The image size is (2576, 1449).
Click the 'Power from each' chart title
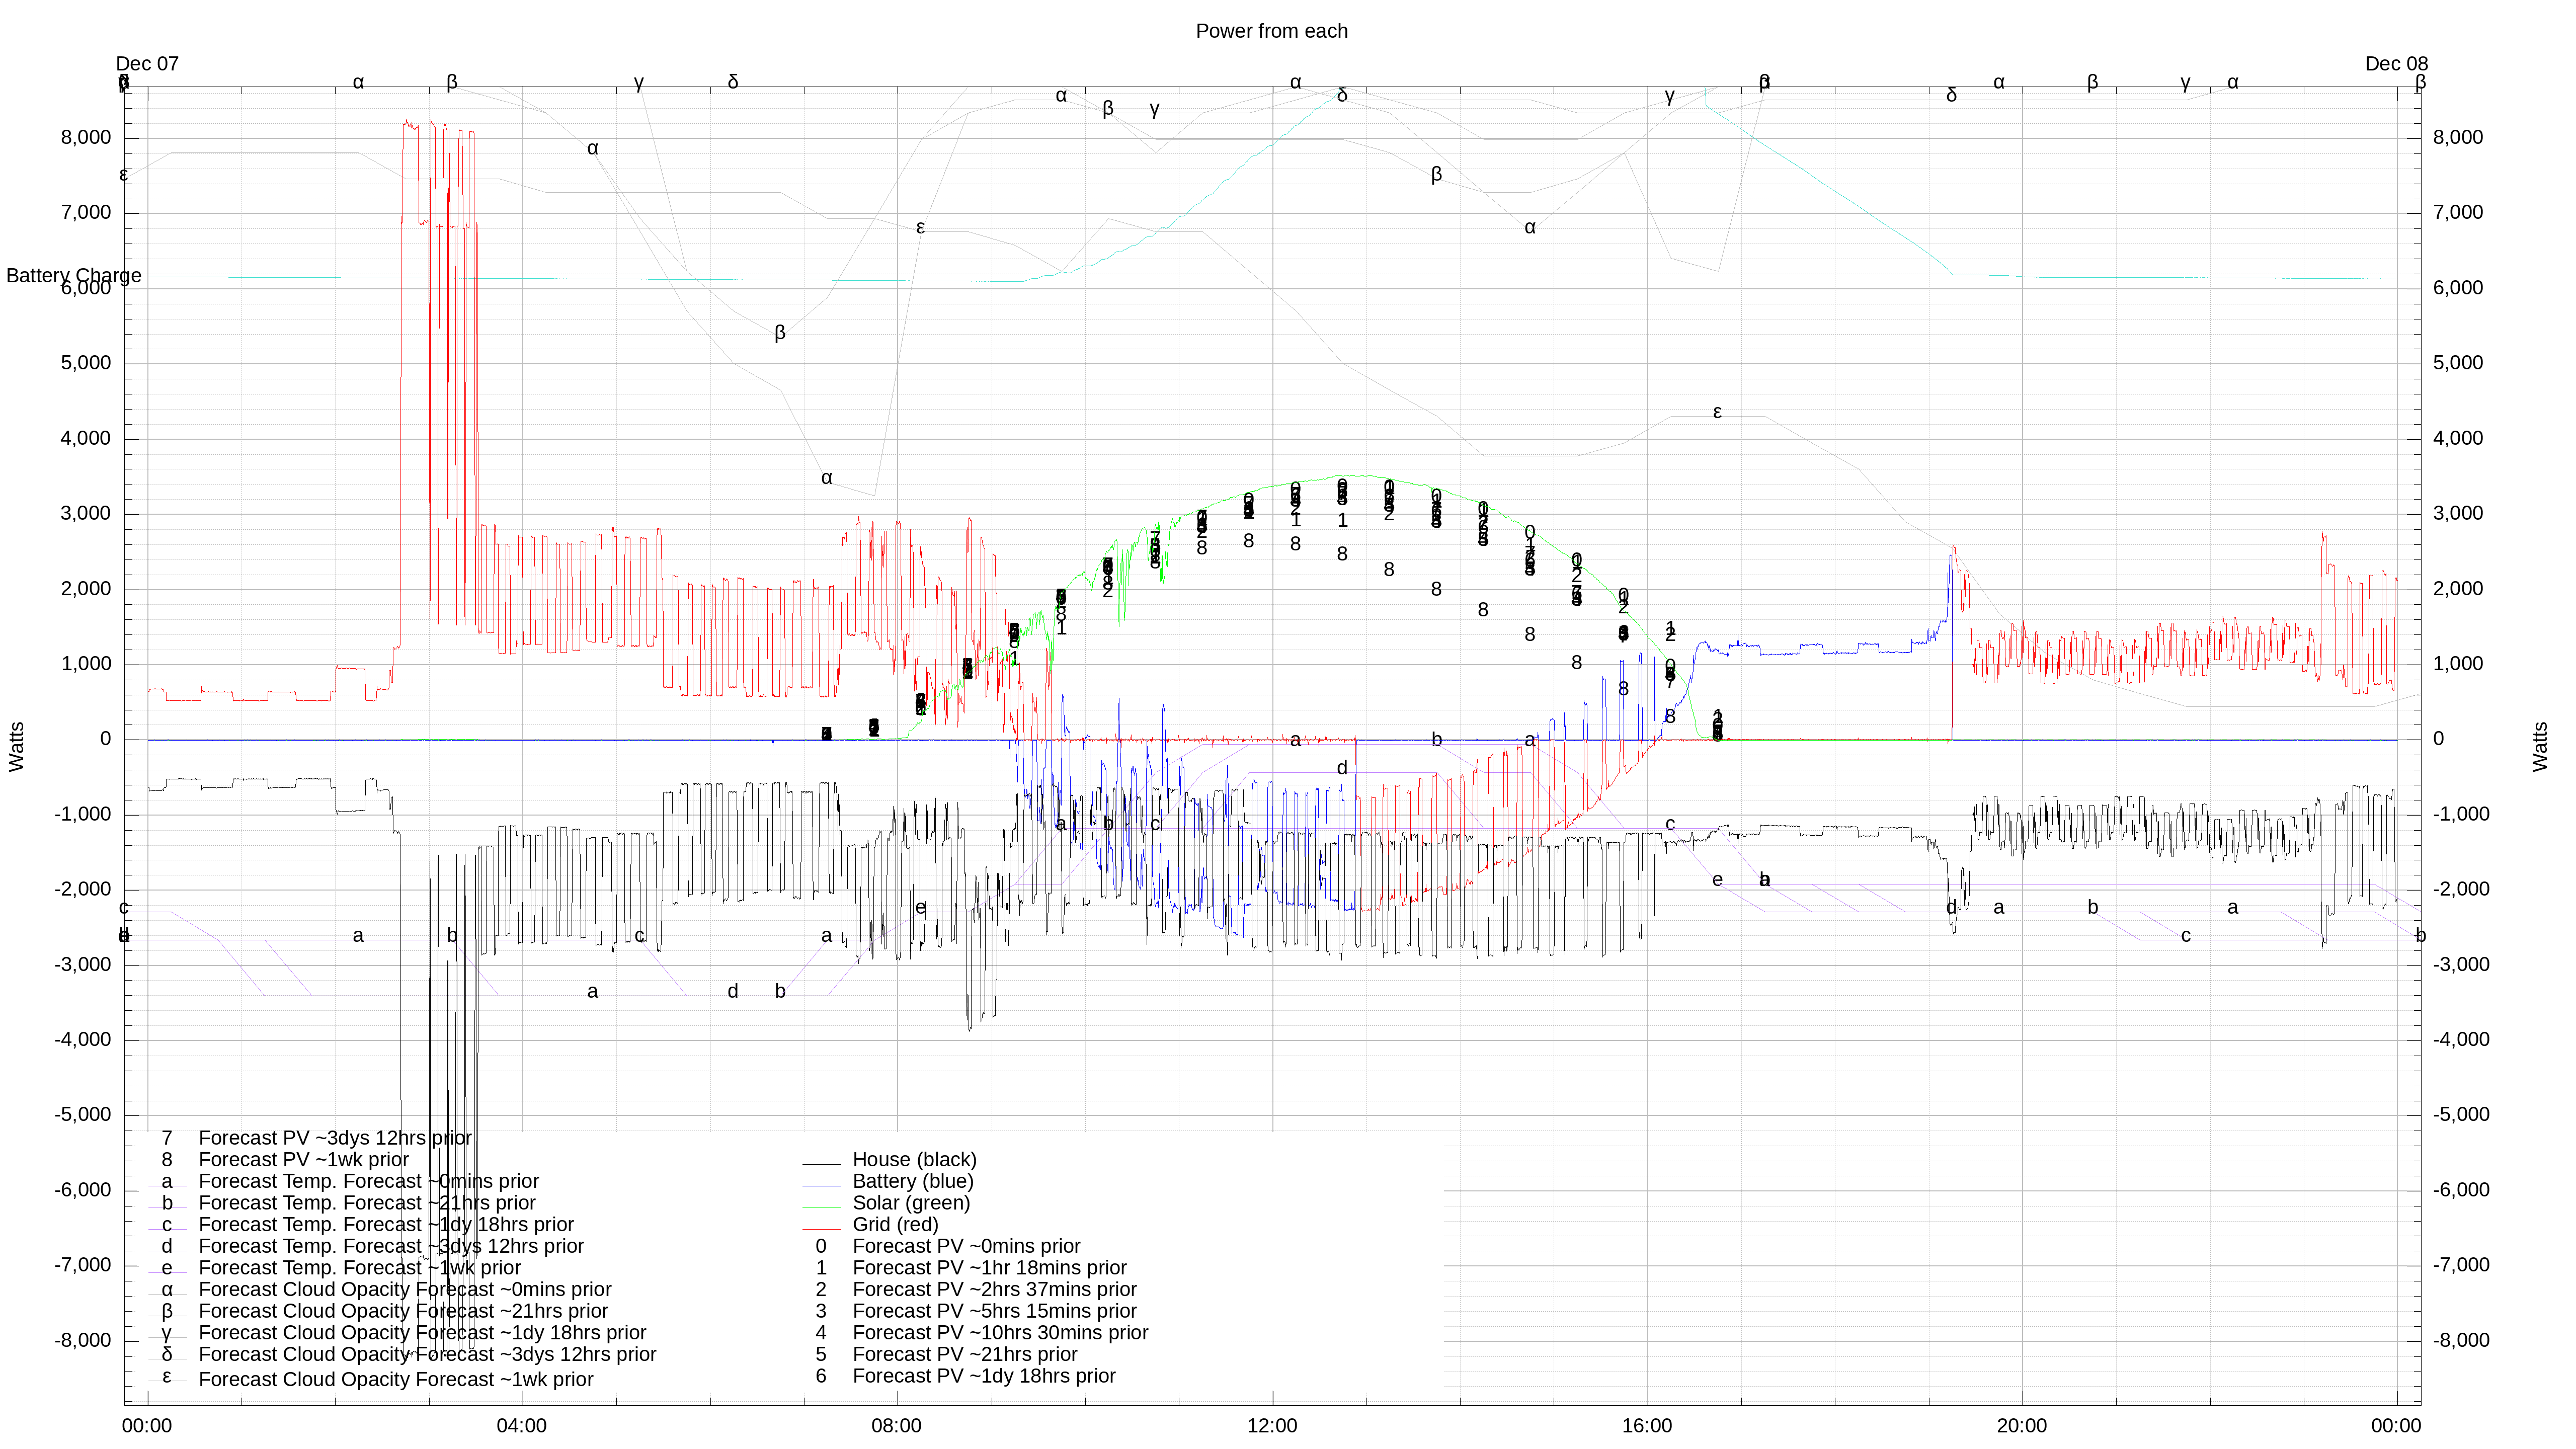(1271, 31)
